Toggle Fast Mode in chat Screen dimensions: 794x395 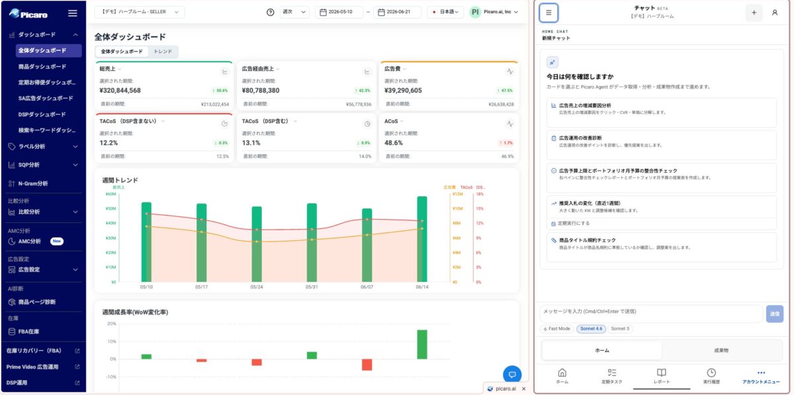[556, 329]
